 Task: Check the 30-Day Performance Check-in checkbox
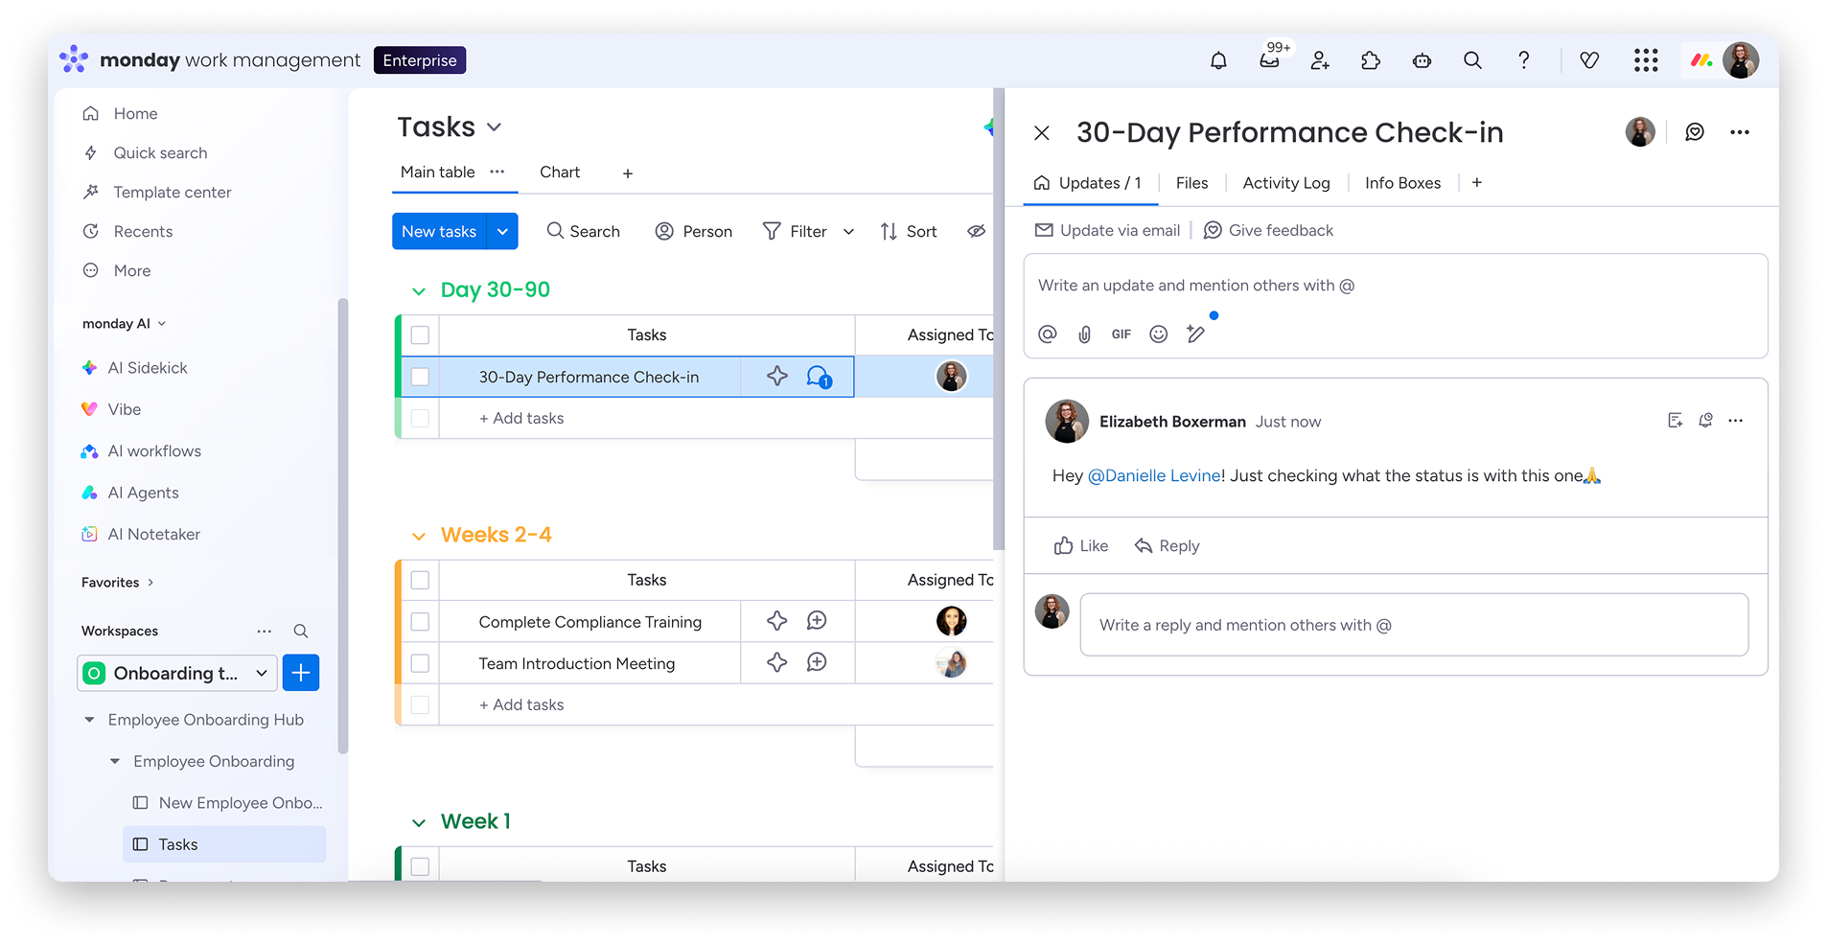click(x=420, y=377)
